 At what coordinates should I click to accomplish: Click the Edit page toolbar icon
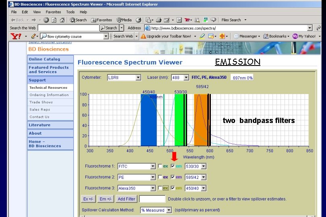point(167,20)
